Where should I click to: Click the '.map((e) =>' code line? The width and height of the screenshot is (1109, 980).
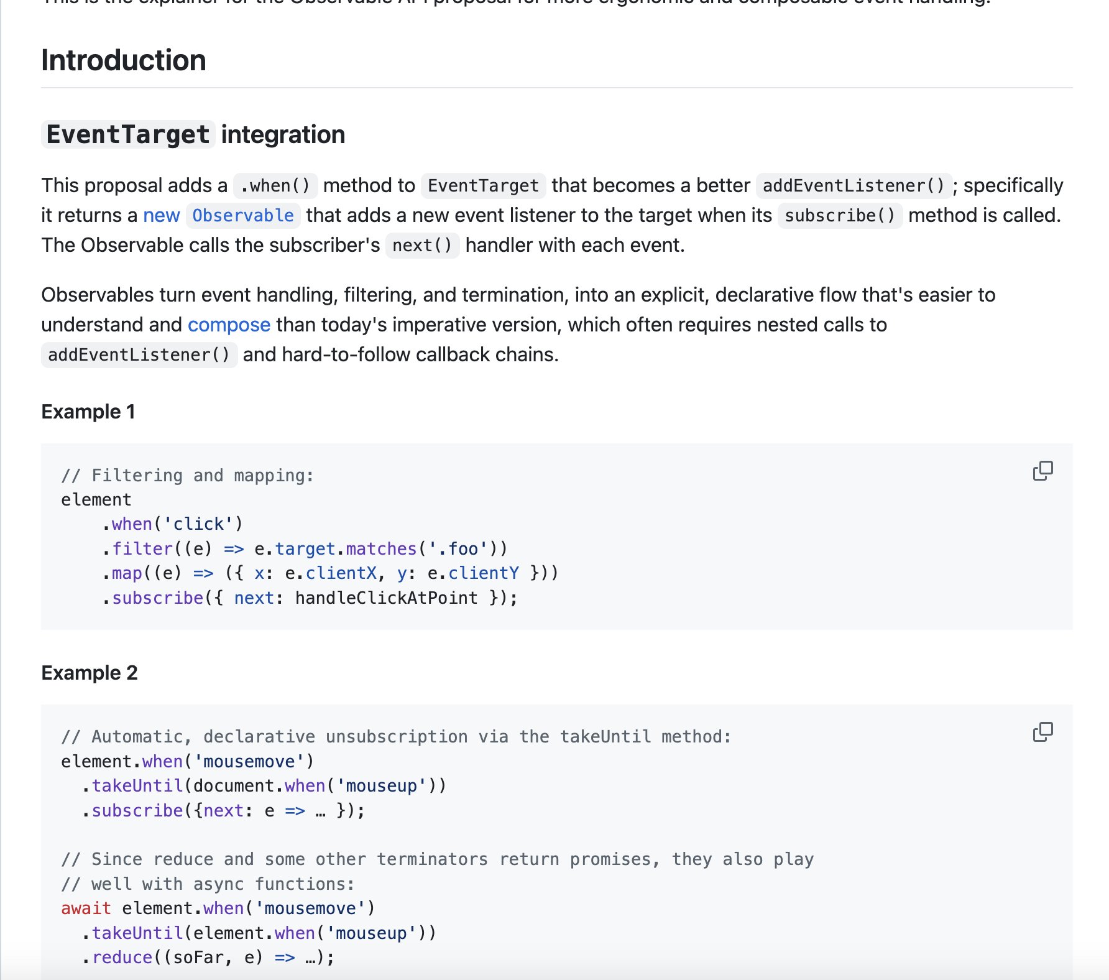pos(330,573)
